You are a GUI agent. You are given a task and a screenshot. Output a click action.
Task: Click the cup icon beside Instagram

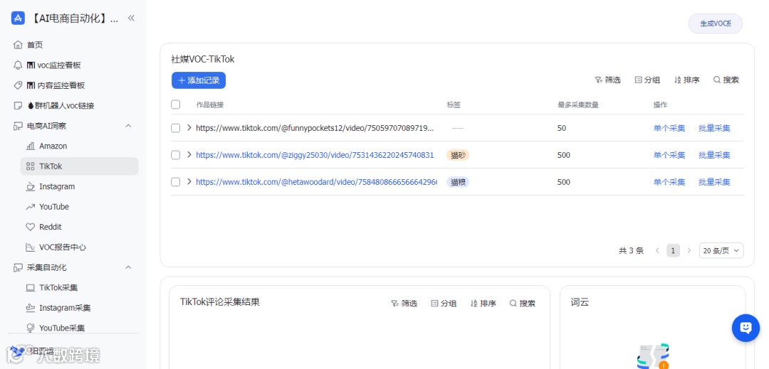[31, 186]
